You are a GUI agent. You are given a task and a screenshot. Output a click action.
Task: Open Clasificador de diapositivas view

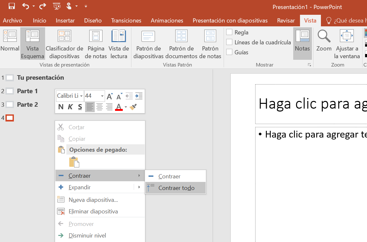pyautogui.click(x=64, y=44)
